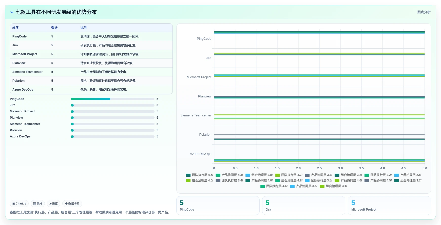This screenshot has height=225, width=441.
Task: Toggle legend swatch 团队执行层 4.6/
Action: click(x=263, y=186)
